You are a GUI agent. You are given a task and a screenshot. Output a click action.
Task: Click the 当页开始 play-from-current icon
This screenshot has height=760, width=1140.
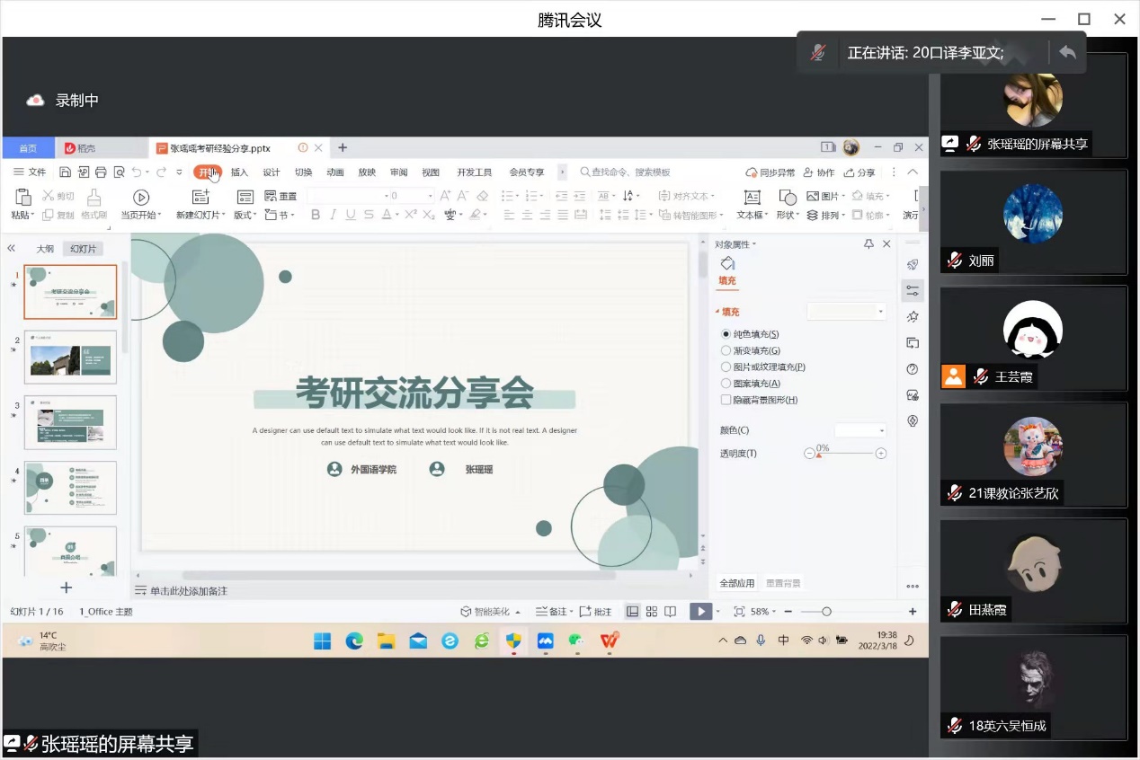(141, 197)
